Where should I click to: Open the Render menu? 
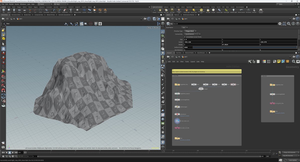coord(11,4)
